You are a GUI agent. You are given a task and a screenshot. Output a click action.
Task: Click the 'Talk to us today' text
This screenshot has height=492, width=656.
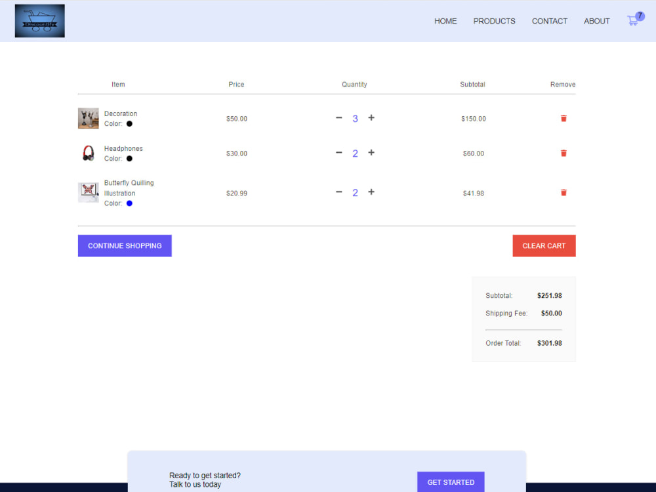(195, 485)
